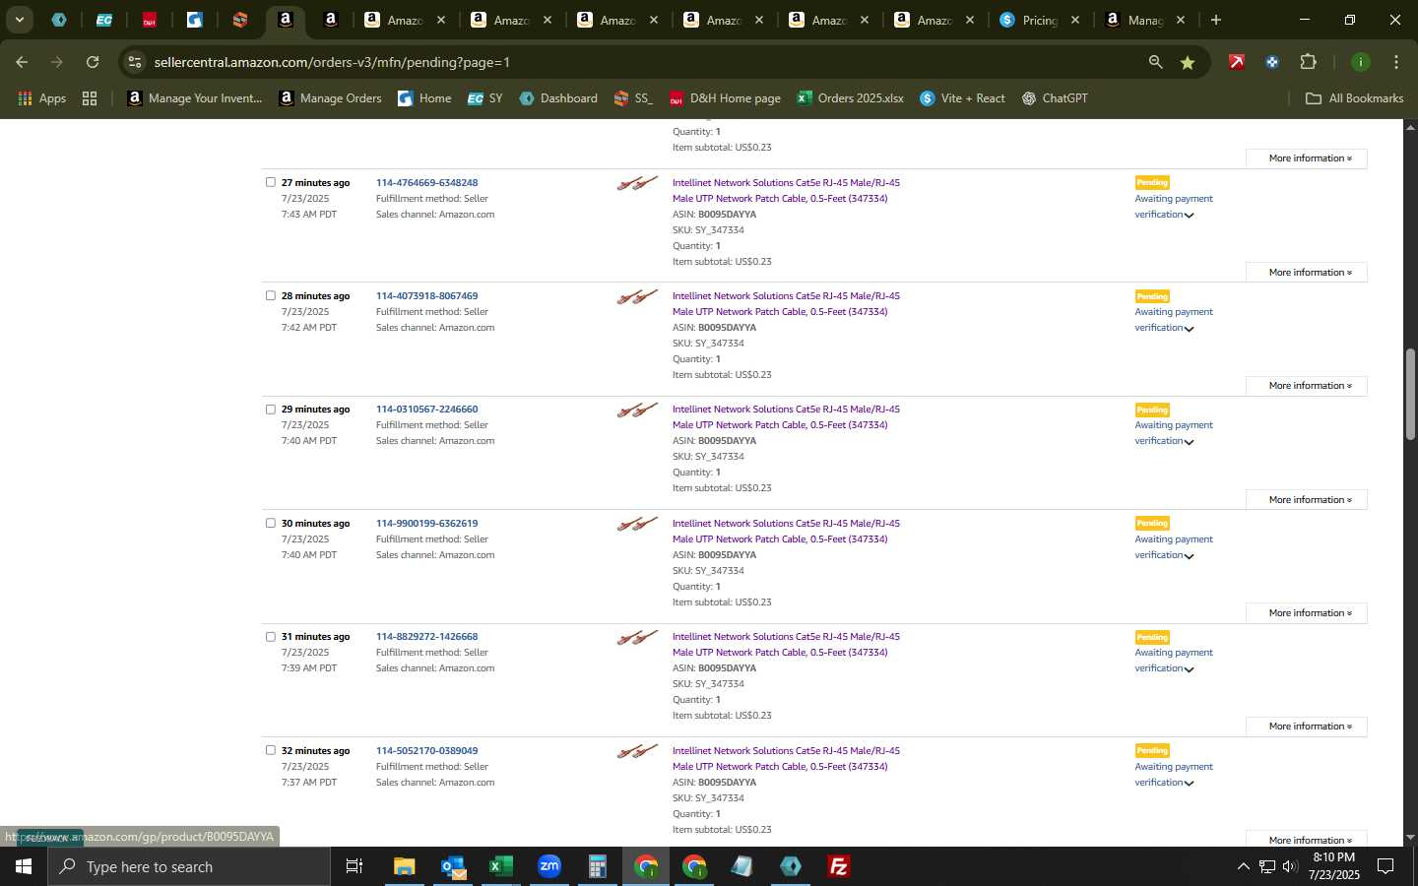1418x886 pixels.
Task: Open the zoom magnifier icon in address bar
Action: pos(1155,62)
